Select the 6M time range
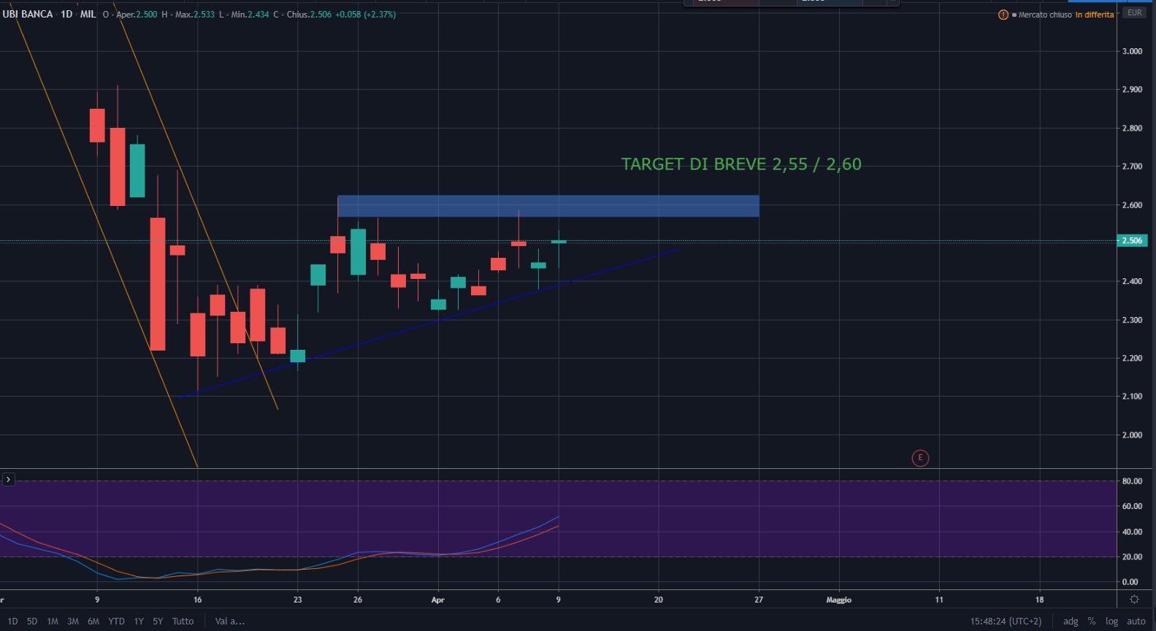The height and width of the screenshot is (631, 1156). click(93, 622)
